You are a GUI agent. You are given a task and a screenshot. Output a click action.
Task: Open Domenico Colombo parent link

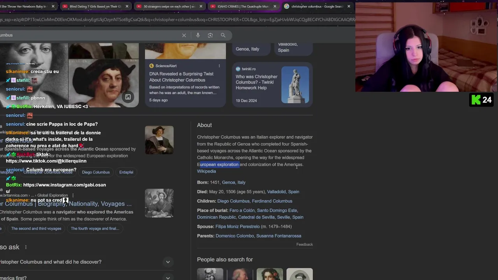click(235, 236)
